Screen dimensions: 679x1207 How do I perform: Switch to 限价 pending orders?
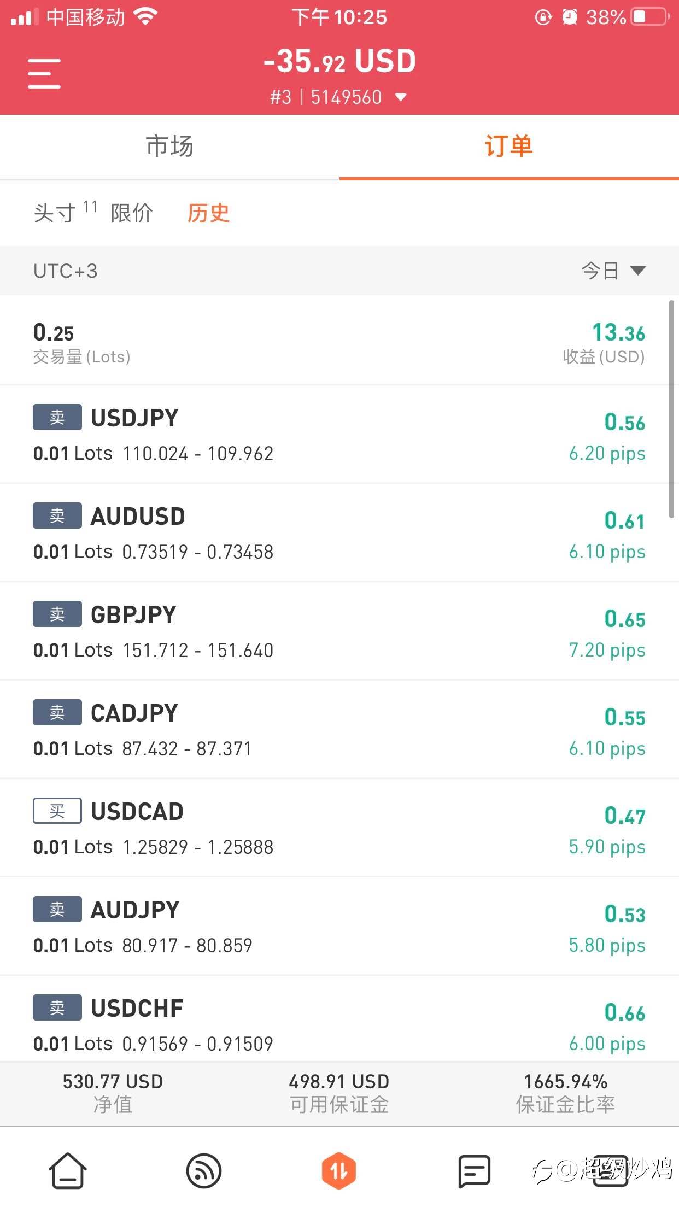point(132,213)
